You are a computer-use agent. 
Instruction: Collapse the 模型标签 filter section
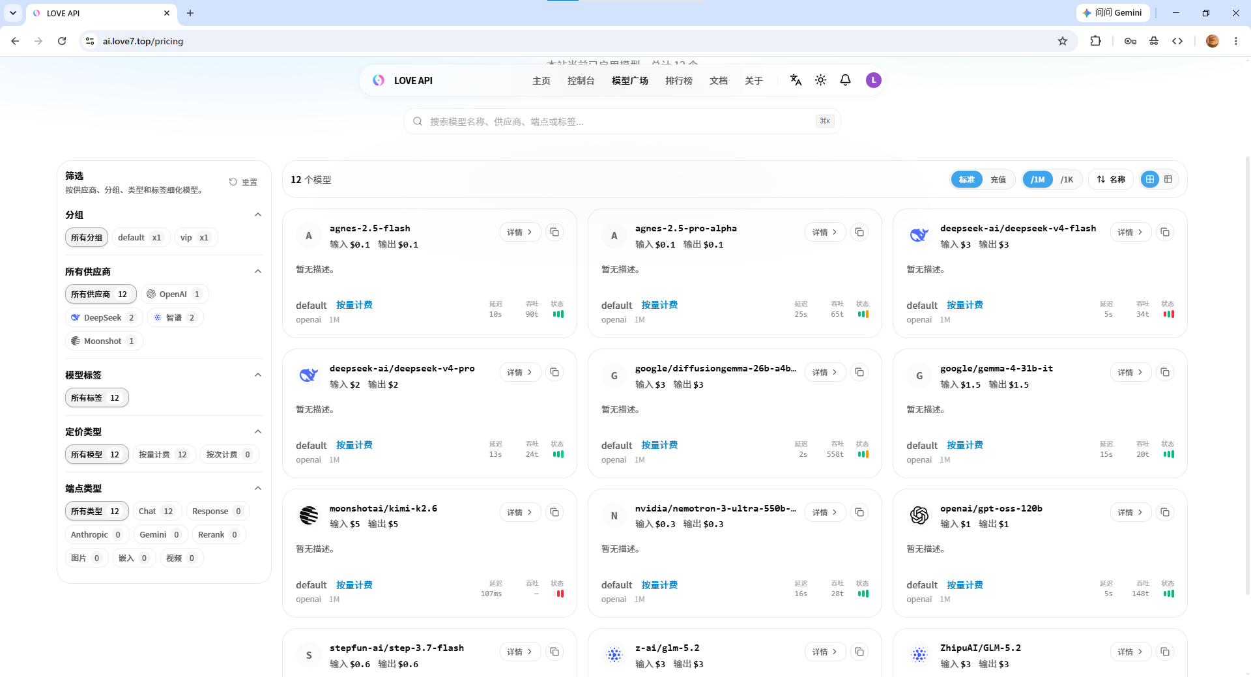click(x=258, y=375)
